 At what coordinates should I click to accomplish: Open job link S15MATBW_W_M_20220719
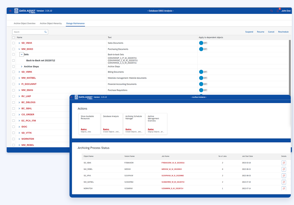pyautogui.click(x=173, y=182)
